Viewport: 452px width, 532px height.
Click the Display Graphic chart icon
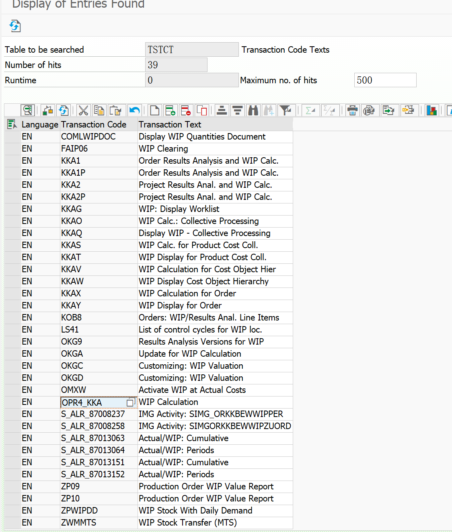[432, 110]
